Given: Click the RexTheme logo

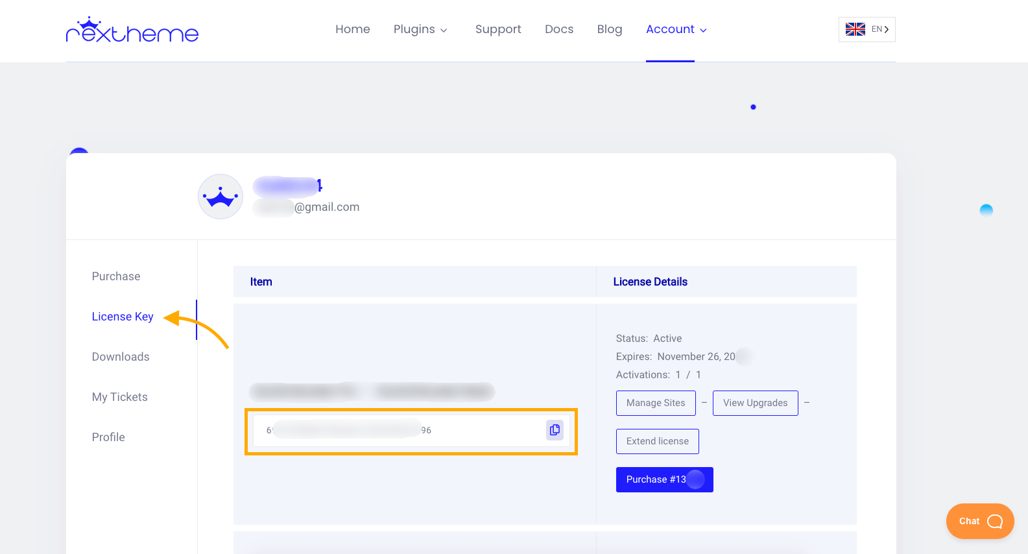Looking at the screenshot, I should click(132, 30).
